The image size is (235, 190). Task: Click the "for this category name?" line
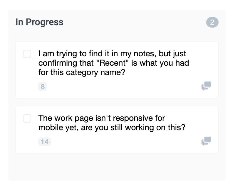(82, 72)
